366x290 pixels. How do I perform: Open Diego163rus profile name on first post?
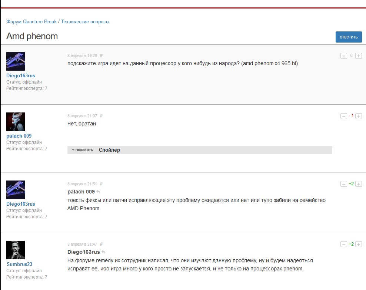click(x=20, y=75)
